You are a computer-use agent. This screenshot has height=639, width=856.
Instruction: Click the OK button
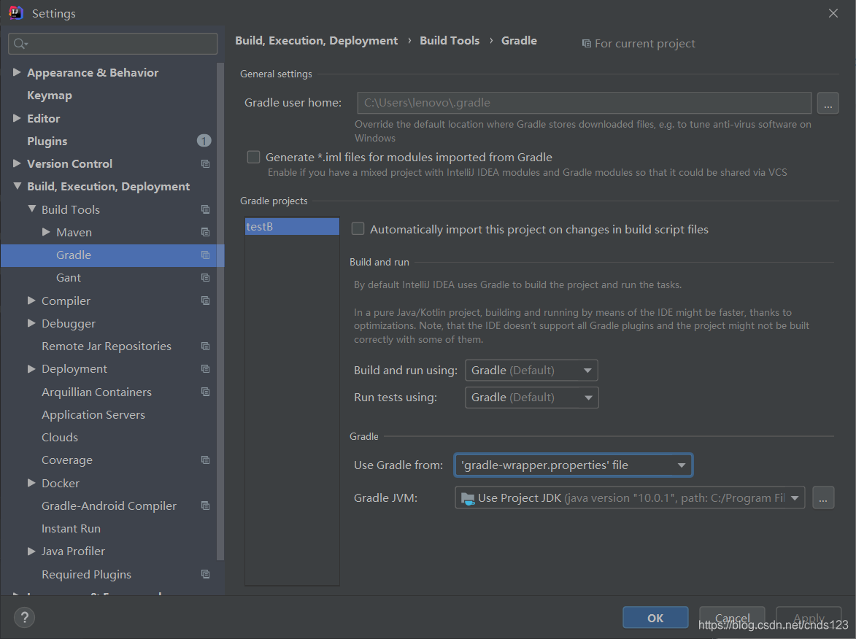(655, 618)
